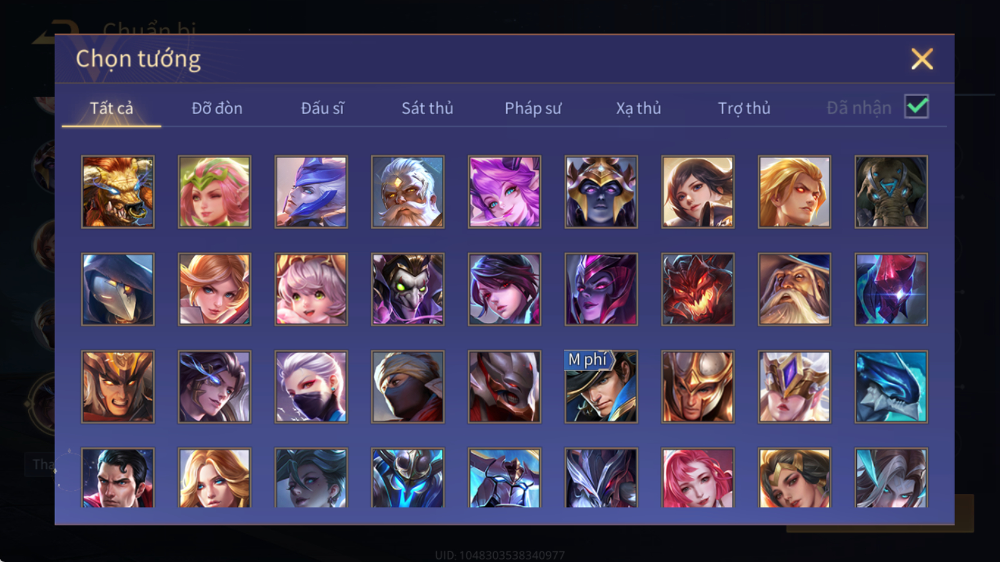
Task: Select the 'Tất cả' tab
Action: click(x=111, y=108)
